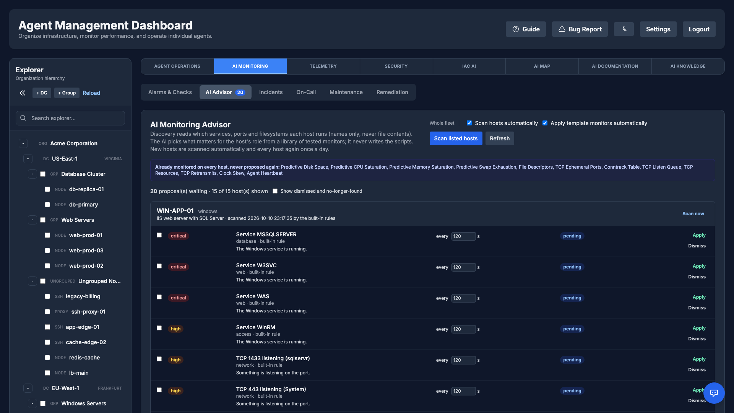Screen dimensions: 734x413
Task: Click Scan now for WIN-APP-01
Action: tap(693, 214)
